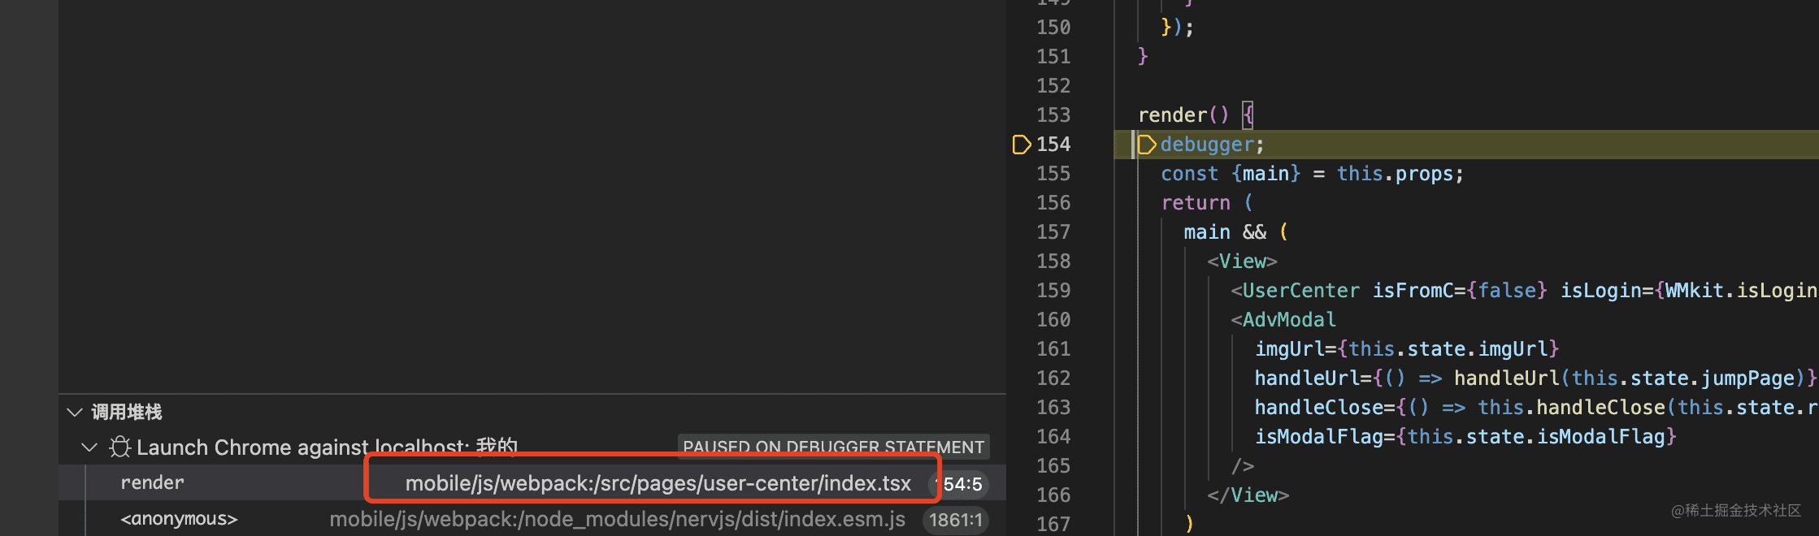Select the <anonymous> stack frame
Viewport: 1819px width, 536px height.
[179, 519]
